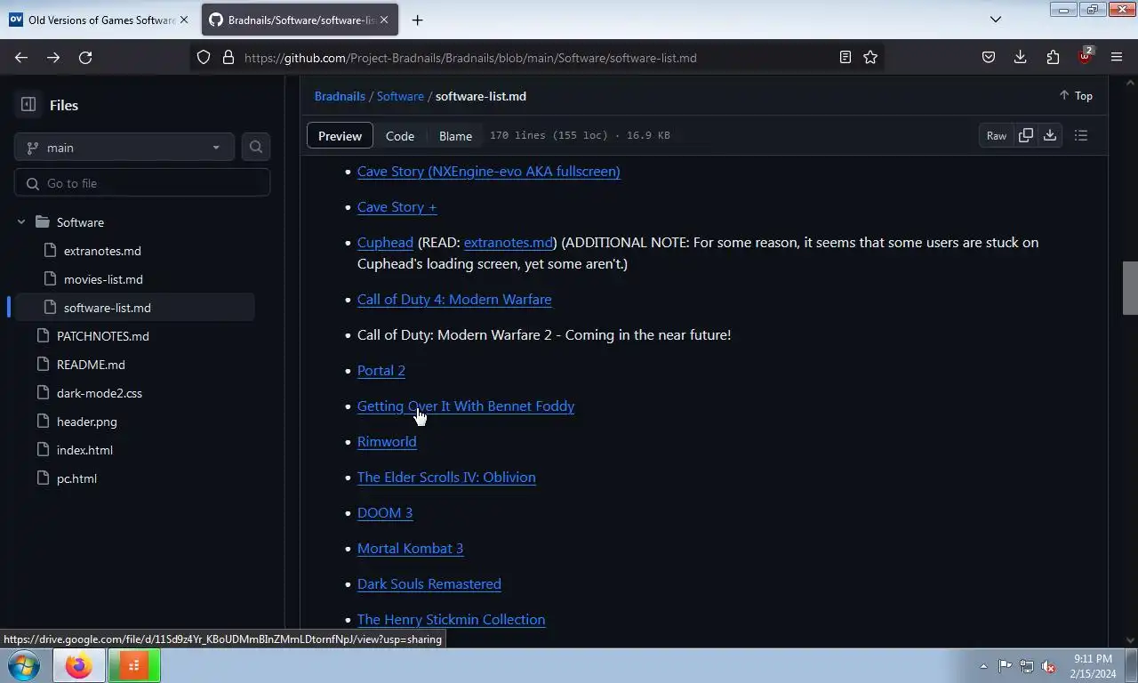Open Call of Duty 4 link

coord(454,299)
